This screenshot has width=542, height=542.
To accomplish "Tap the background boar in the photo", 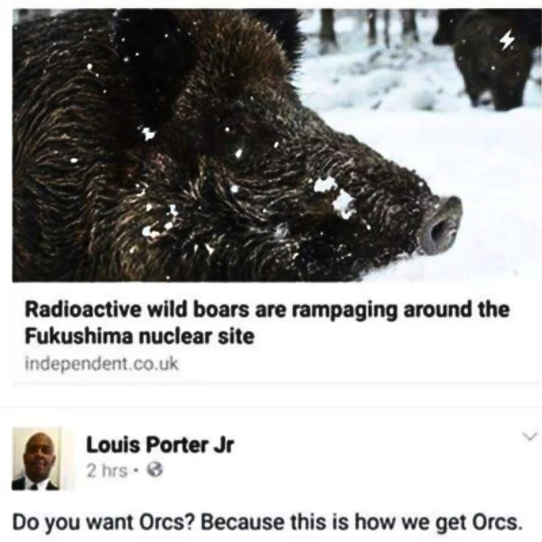I will click(x=491, y=59).
